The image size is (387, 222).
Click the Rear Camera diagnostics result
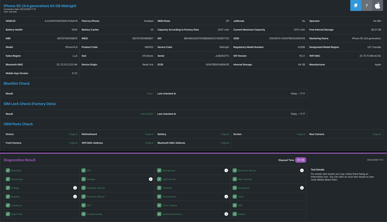tap(245, 179)
